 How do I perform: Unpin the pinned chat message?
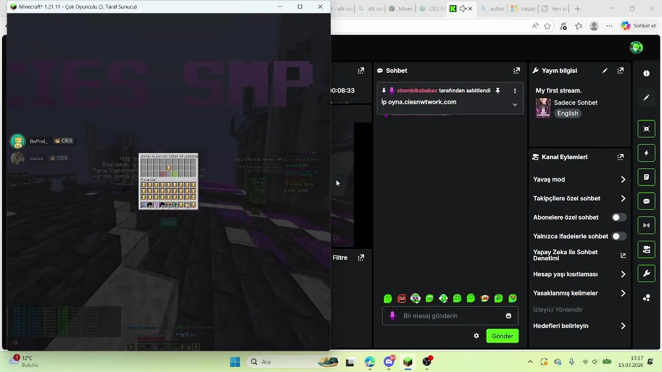coord(498,90)
